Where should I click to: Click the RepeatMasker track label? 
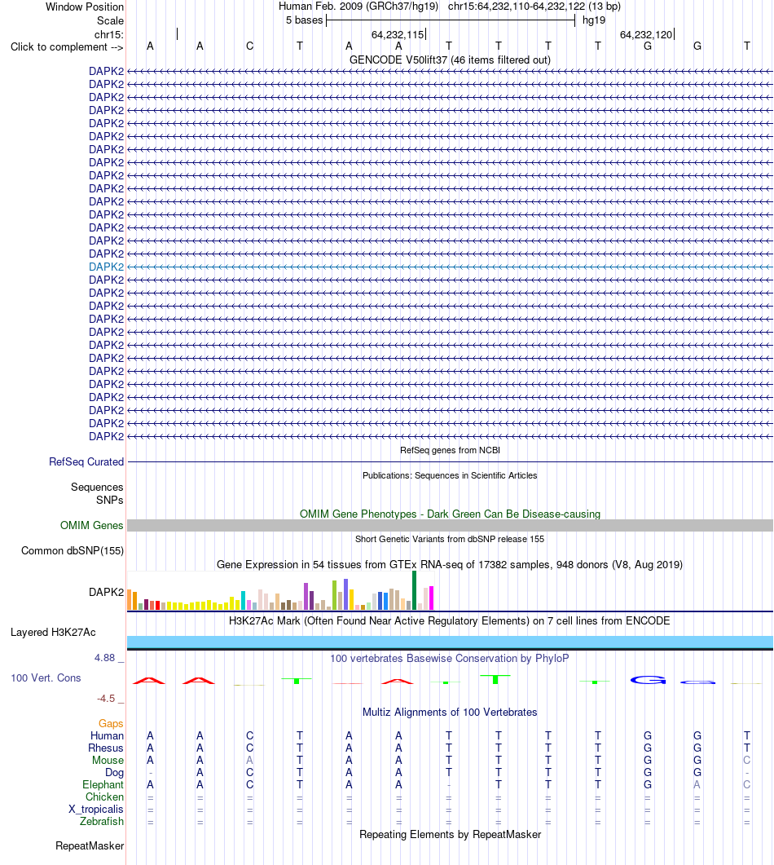tap(90, 845)
